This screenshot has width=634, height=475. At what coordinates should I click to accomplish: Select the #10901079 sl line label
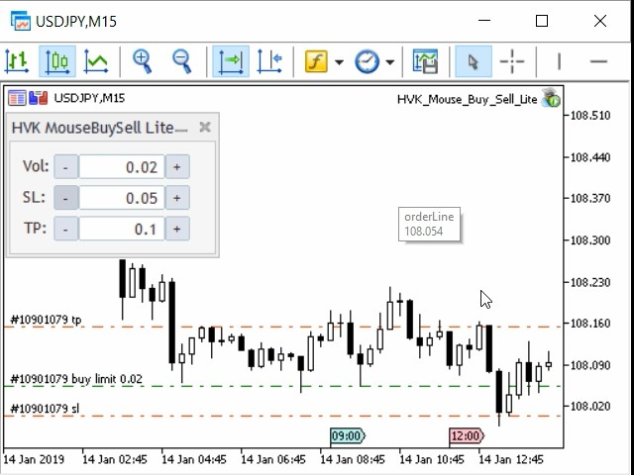45,409
